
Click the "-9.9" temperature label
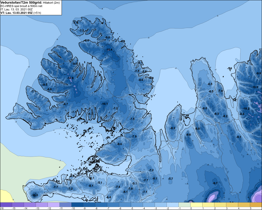(x=259, y=73)
